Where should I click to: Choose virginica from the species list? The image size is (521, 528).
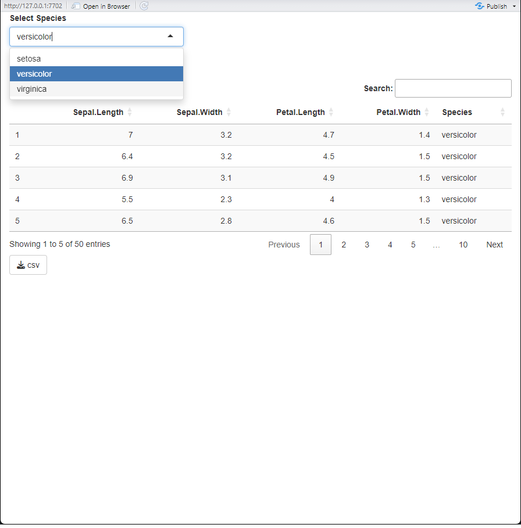(97, 89)
